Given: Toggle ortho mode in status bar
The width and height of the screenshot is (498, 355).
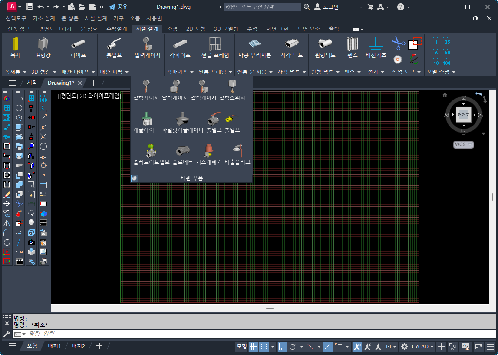Looking at the screenshot, I should [283, 346].
